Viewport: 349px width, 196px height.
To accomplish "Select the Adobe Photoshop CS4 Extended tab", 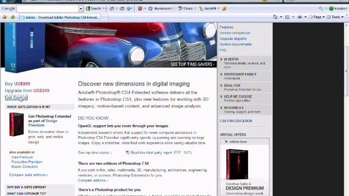I will [60, 17].
